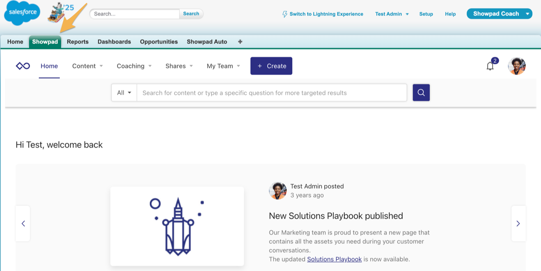This screenshot has width=541, height=271.
Task: Go to the Salesforce Home tab
Action: (15, 42)
